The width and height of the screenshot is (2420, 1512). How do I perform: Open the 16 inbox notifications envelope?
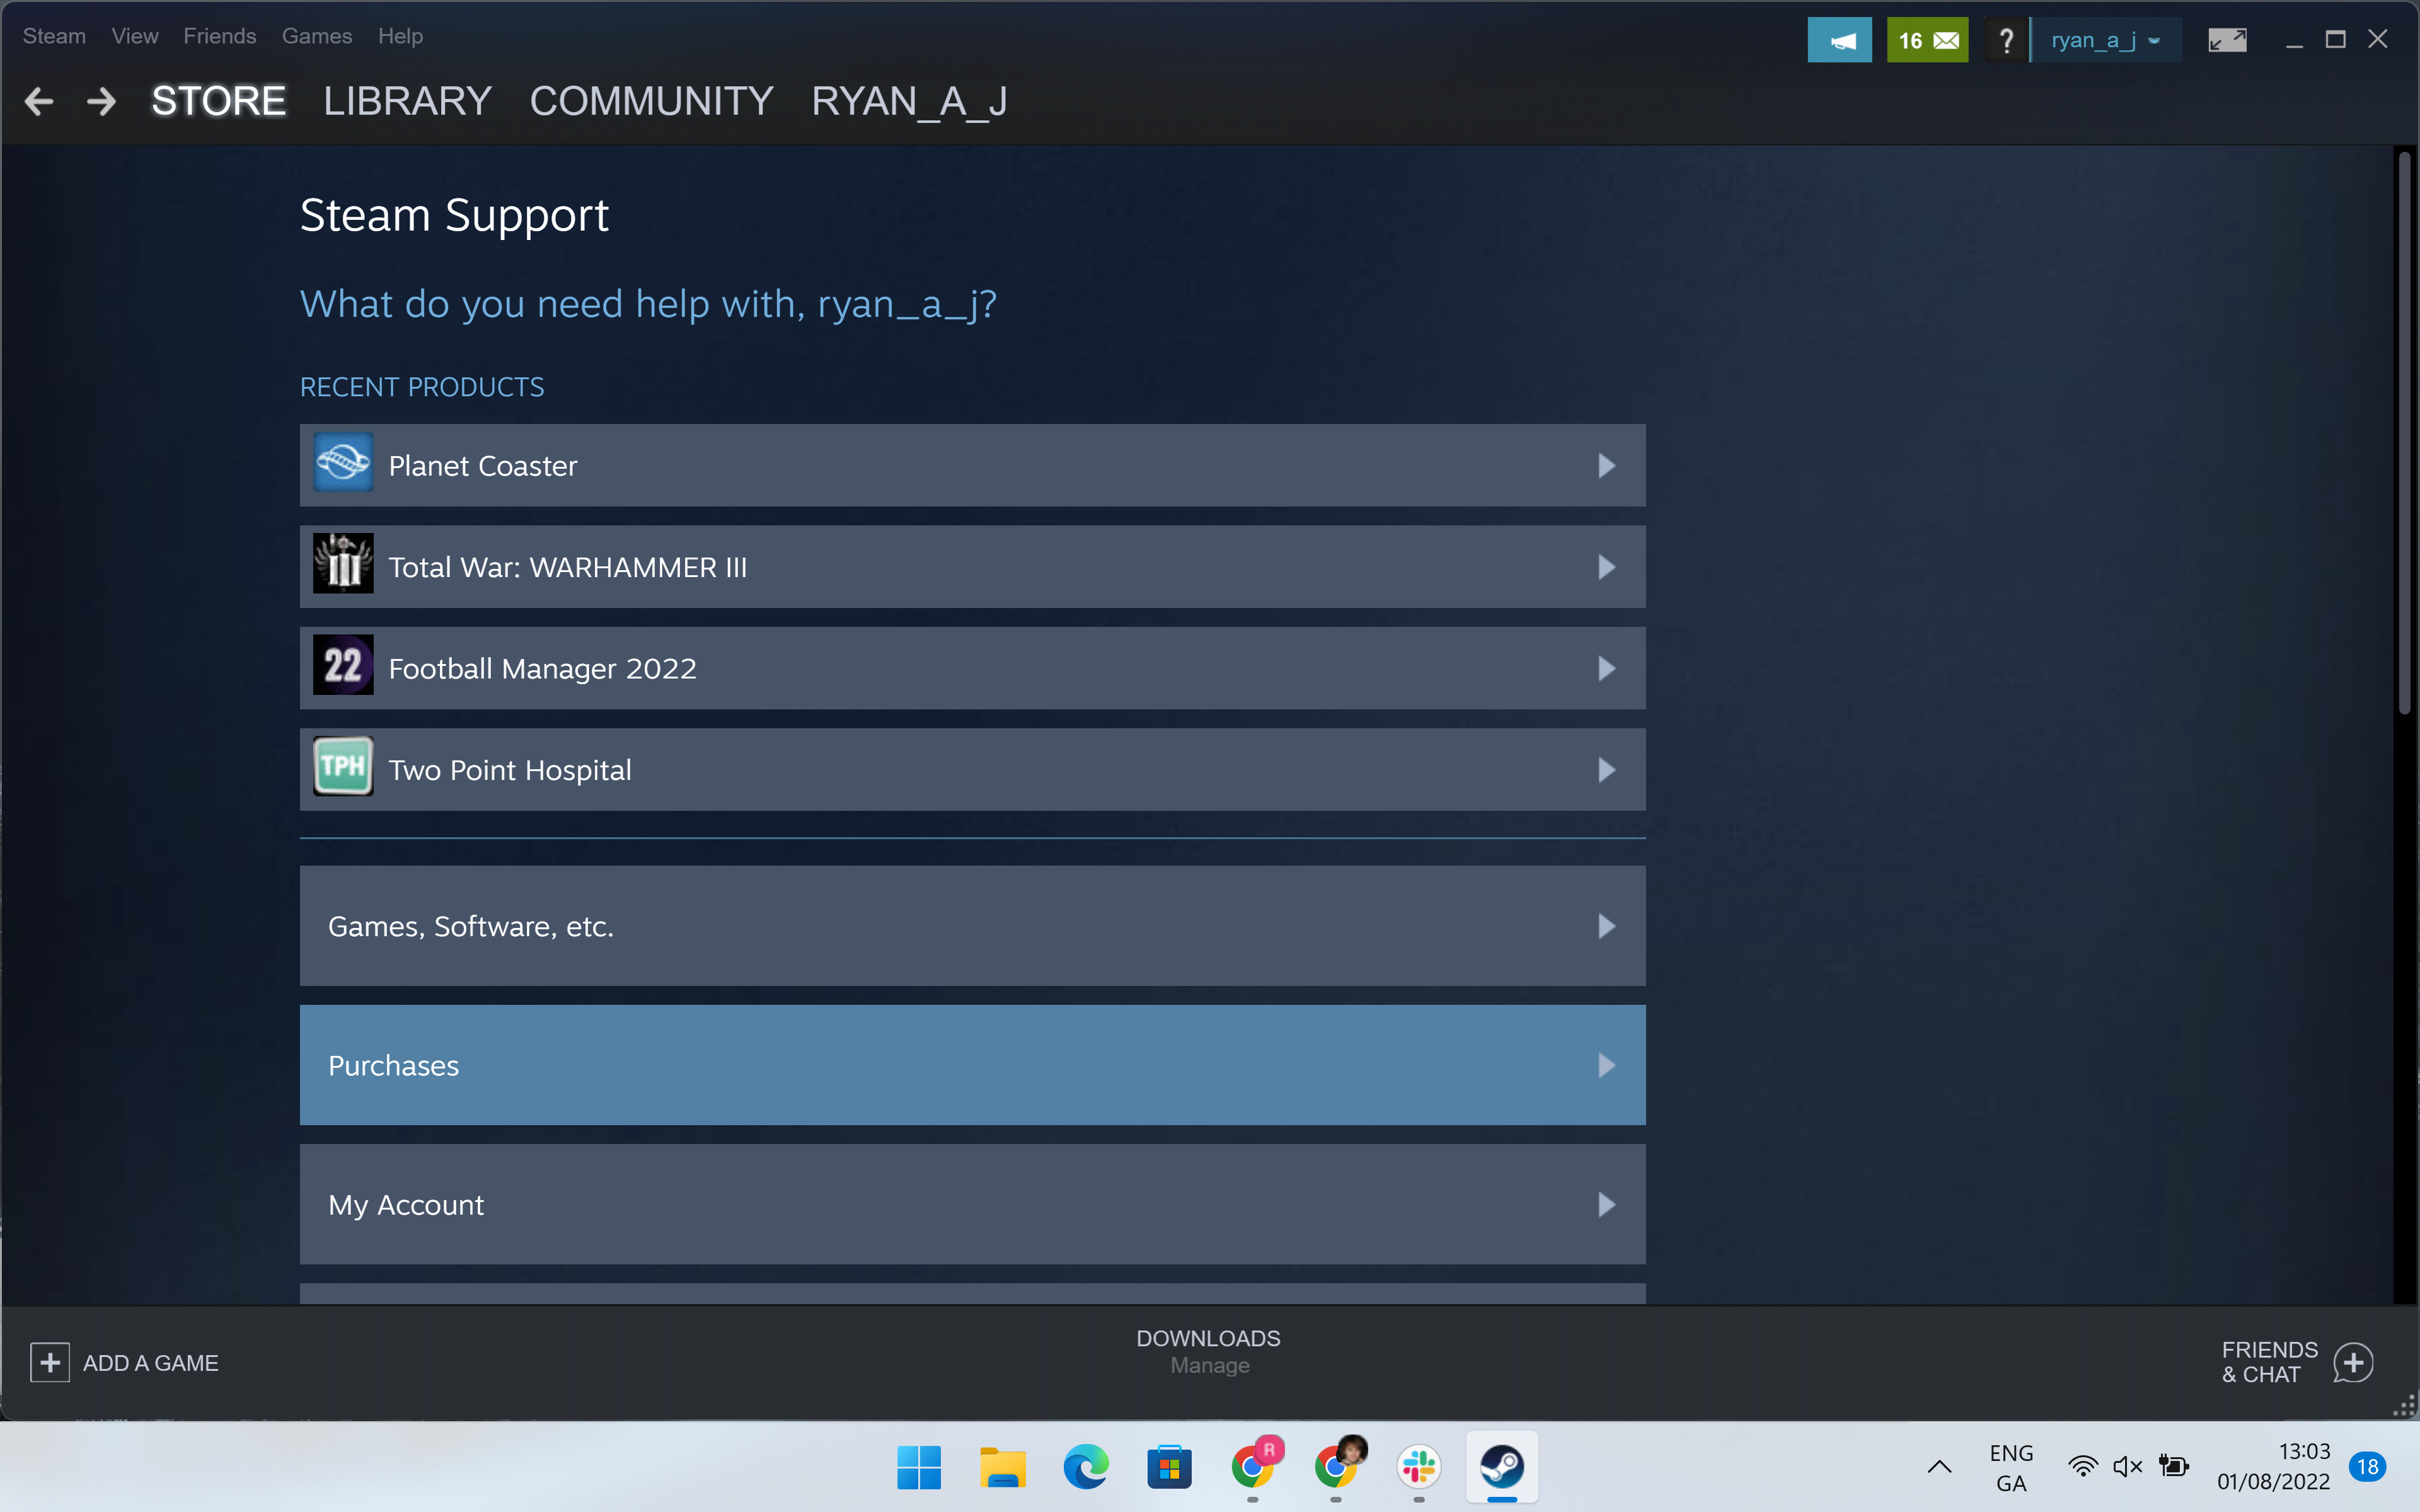point(1927,41)
